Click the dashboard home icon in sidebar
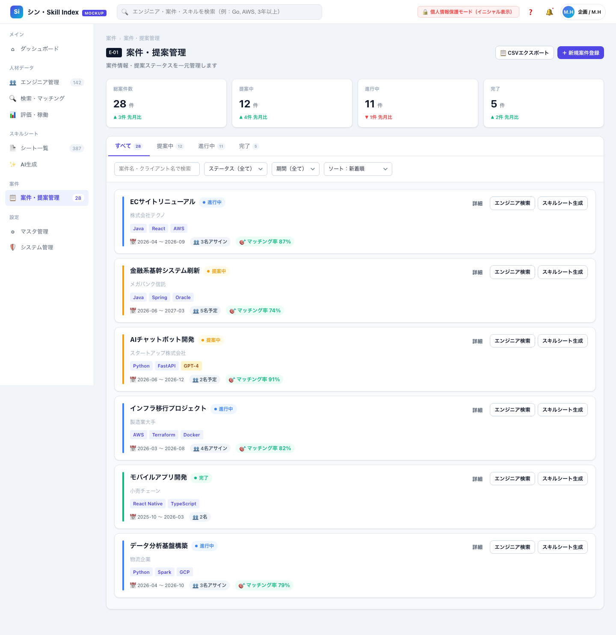616x635 pixels. tap(13, 49)
